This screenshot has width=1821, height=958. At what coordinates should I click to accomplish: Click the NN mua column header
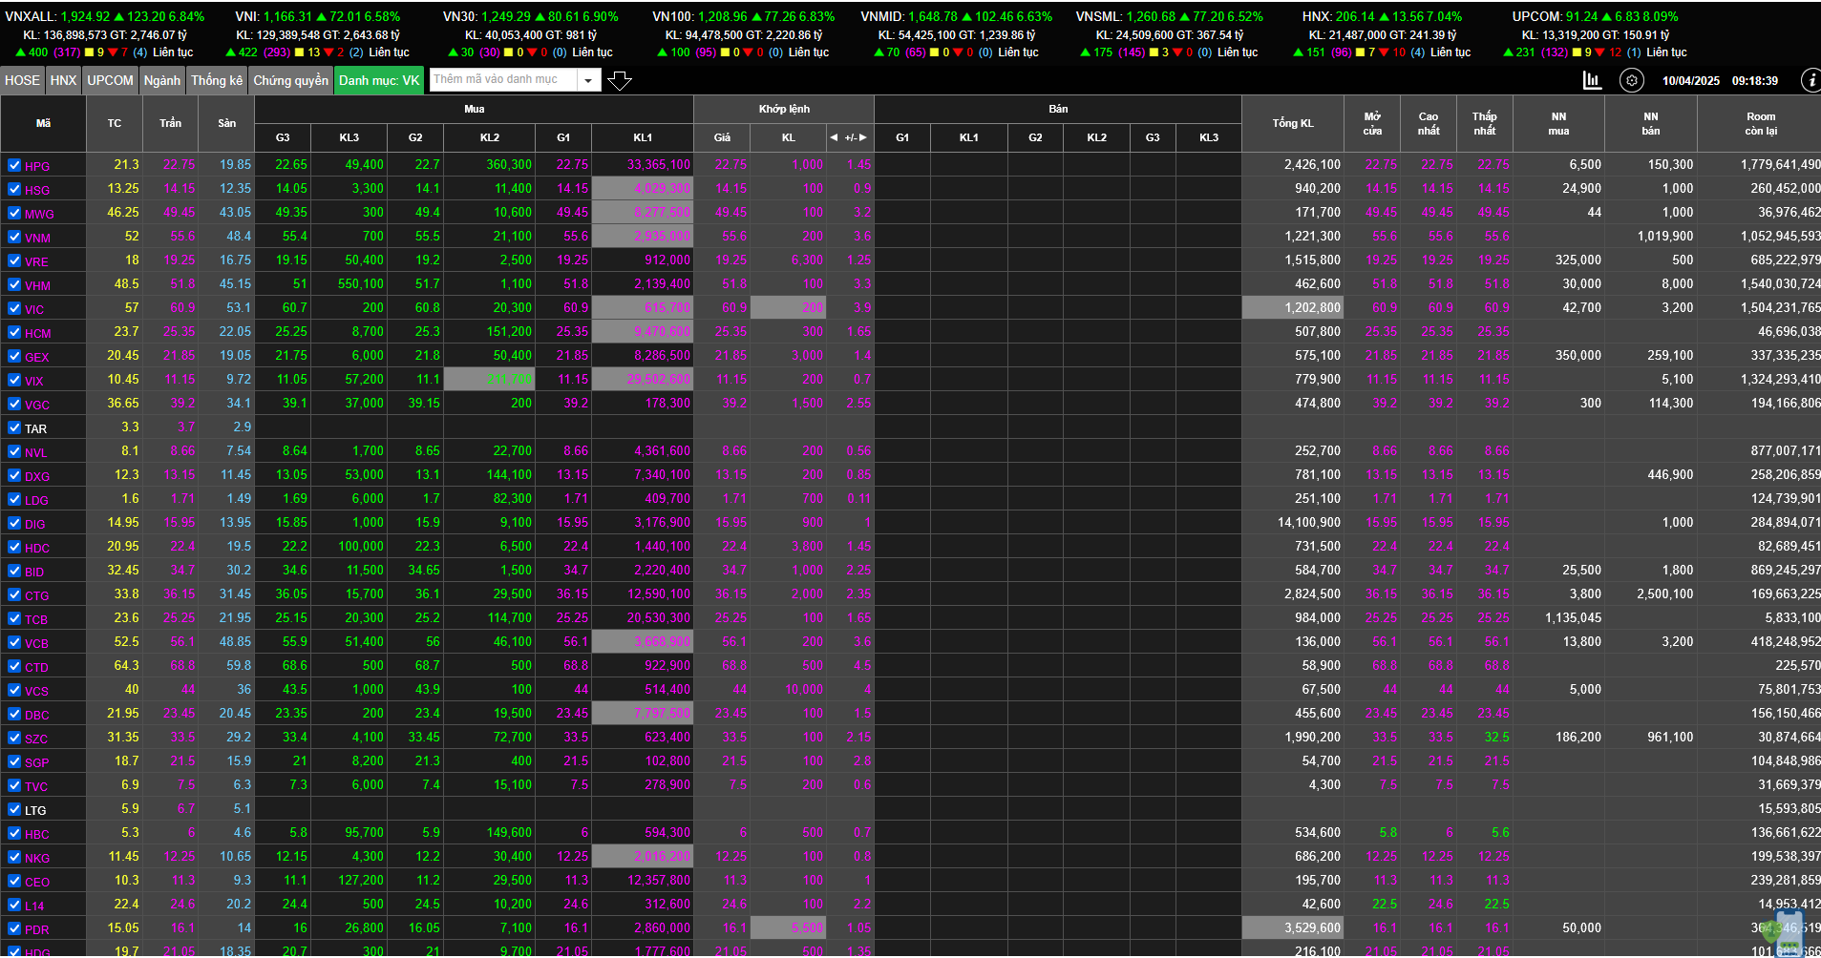click(x=1558, y=123)
